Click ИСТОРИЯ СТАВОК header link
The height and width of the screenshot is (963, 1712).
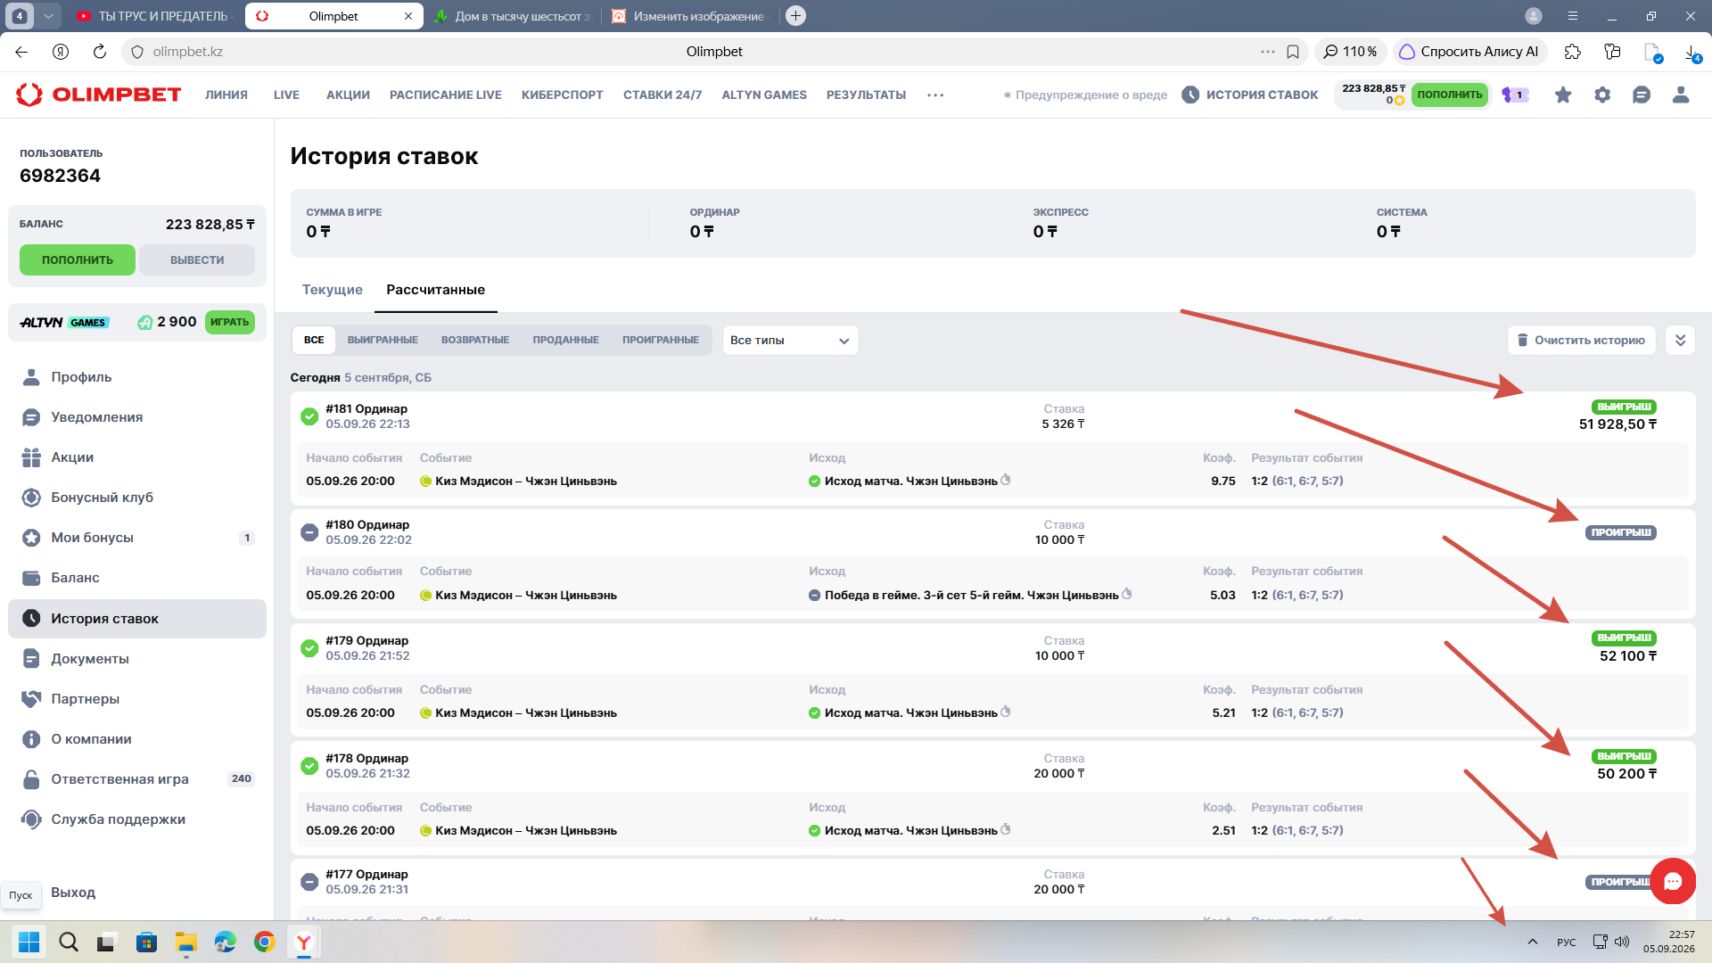click(1250, 95)
